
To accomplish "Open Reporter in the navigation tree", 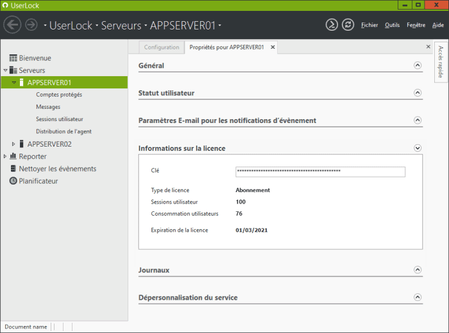I will [33, 156].
